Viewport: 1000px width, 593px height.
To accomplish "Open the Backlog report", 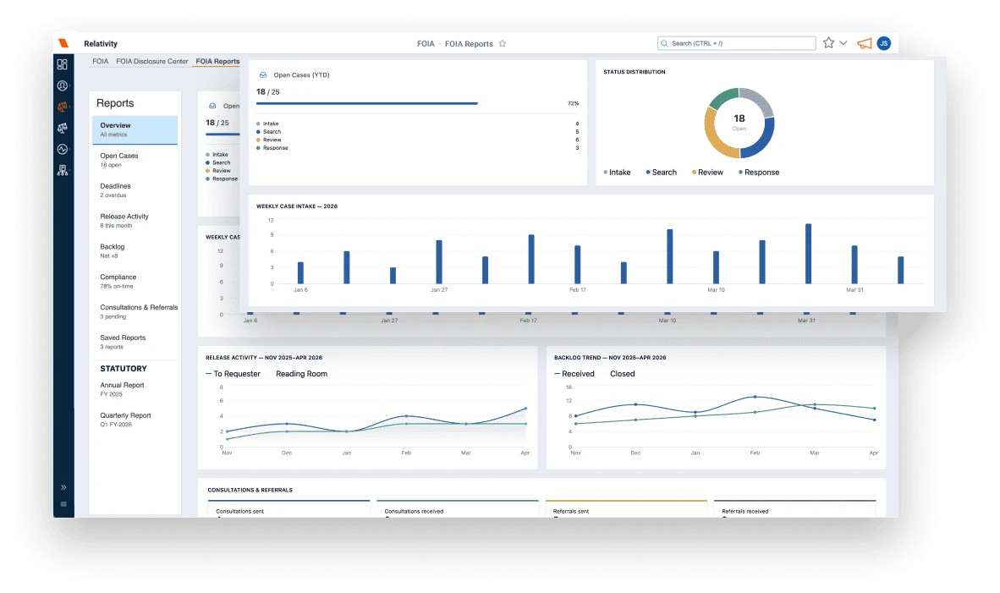I will [135, 250].
